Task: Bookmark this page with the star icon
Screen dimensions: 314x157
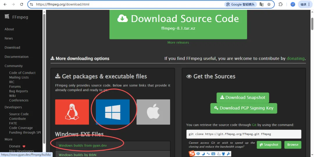Action: click(269, 4)
